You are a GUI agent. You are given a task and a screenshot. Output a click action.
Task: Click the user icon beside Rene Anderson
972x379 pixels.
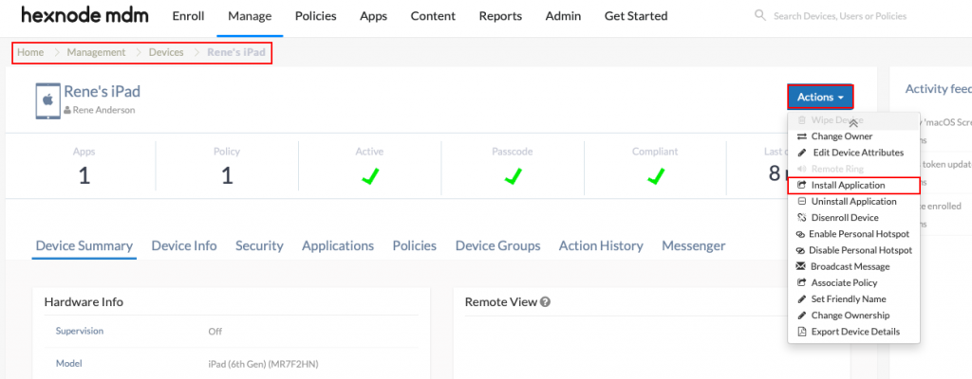pos(67,110)
